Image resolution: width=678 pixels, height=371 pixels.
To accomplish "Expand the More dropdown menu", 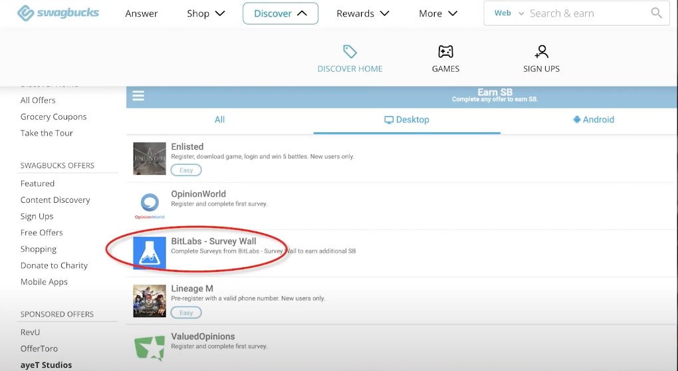I will coord(438,13).
